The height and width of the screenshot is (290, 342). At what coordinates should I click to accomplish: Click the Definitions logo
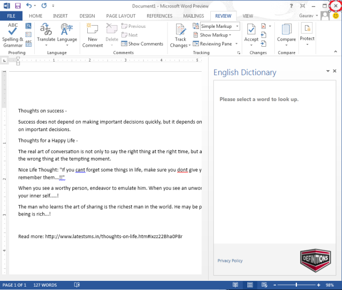316,260
